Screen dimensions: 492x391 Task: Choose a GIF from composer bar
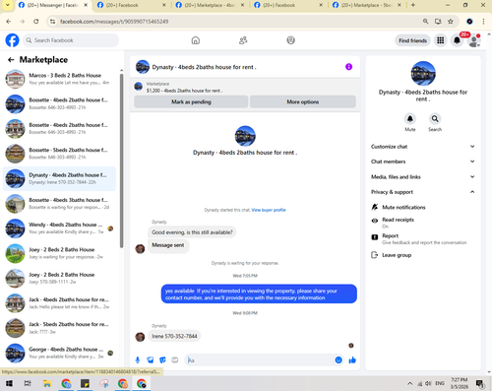(x=175, y=360)
